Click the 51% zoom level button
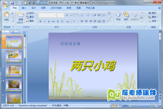 [x=125, y=105]
